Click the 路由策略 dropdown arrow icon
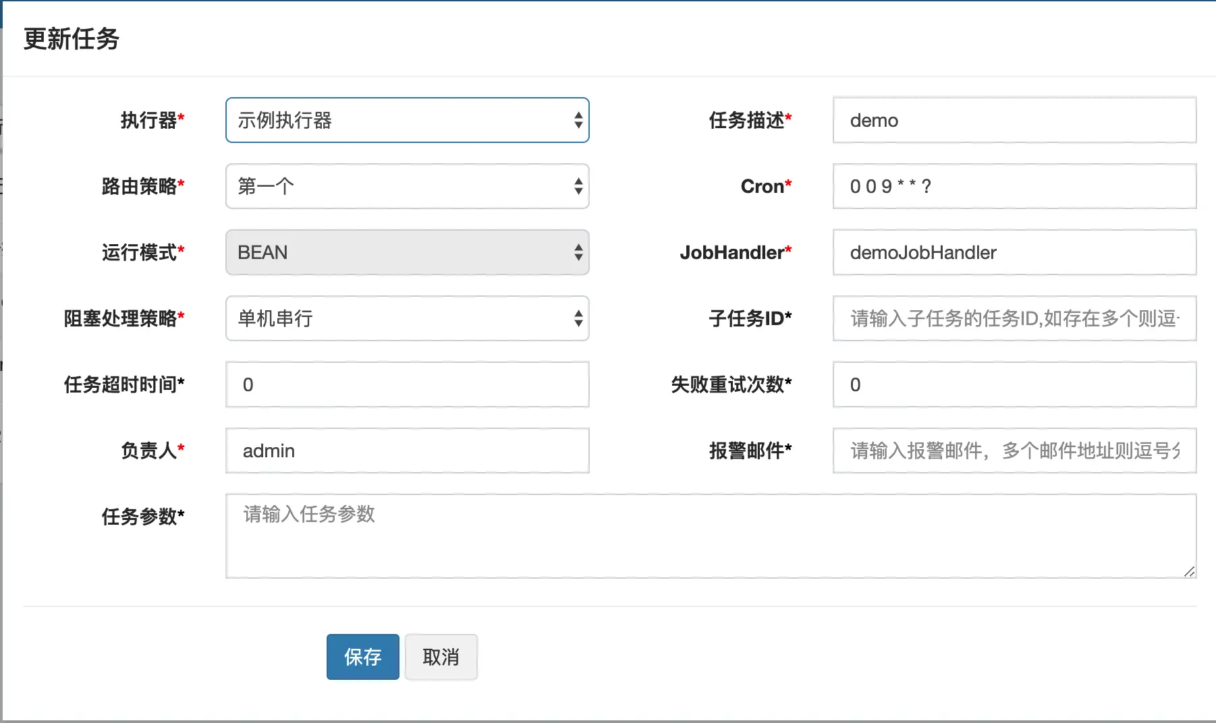This screenshot has height=723, width=1216. click(x=578, y=186)
